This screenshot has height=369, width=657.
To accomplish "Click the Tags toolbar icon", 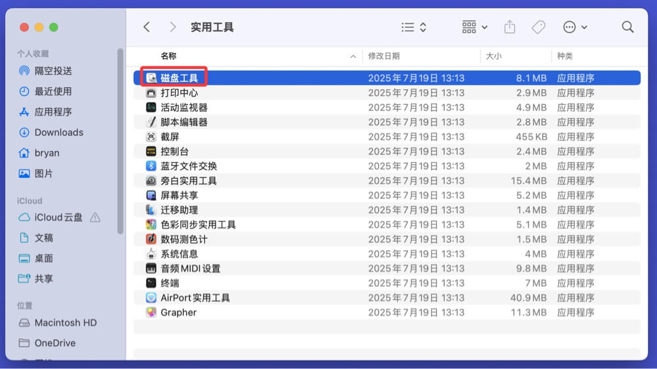I will point(539,27).
